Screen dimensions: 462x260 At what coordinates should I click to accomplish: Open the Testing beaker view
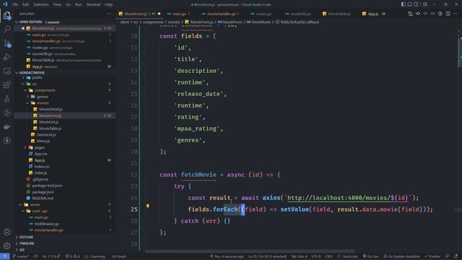coord(7,99)
